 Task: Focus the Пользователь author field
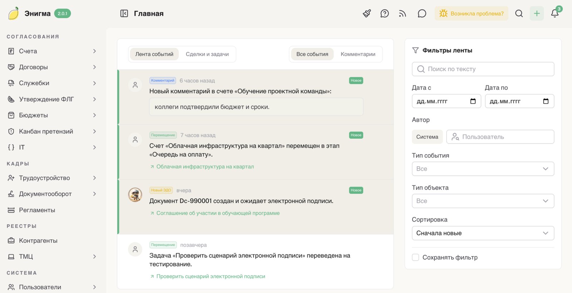[x=500, y=137]
